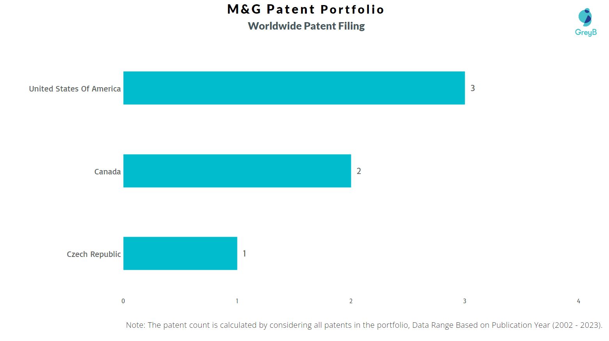Click the x-axis tick label 4
Image resolution: width=609 pixels, height=341 pixels.
[579, 301]
